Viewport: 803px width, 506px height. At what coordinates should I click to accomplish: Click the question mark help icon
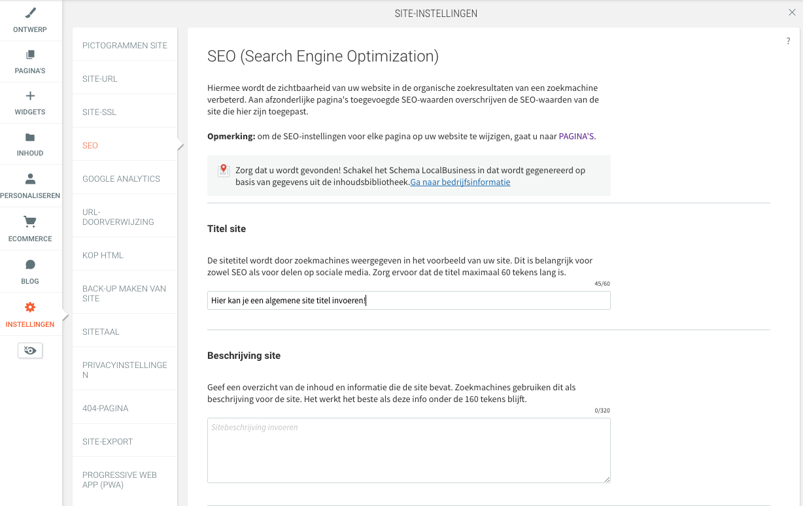click(x=788, y=41)
